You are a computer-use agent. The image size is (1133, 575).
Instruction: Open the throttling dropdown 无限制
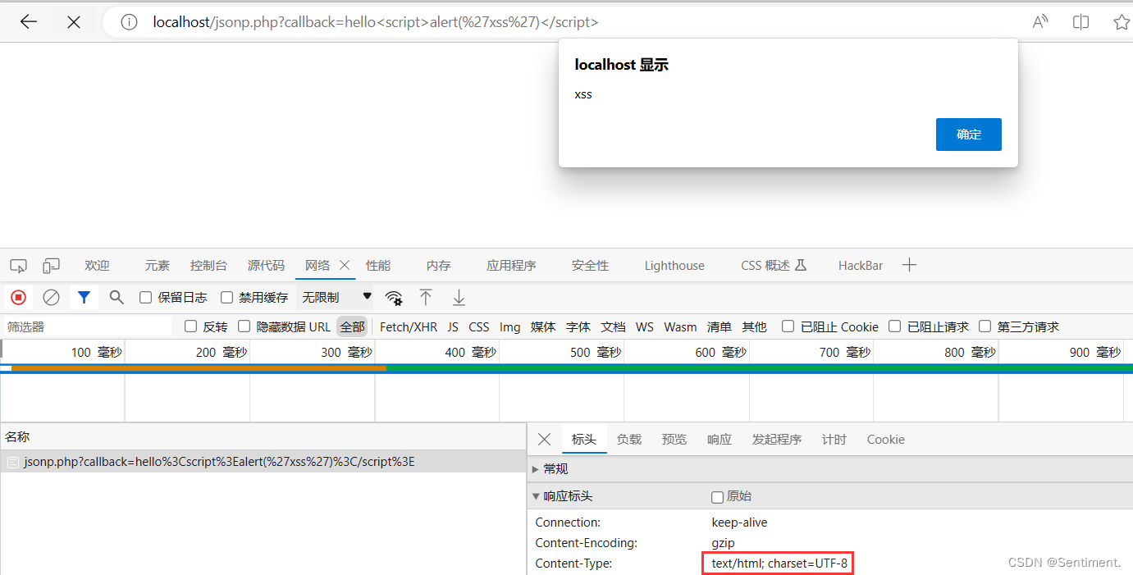click(x=336, y=297)
